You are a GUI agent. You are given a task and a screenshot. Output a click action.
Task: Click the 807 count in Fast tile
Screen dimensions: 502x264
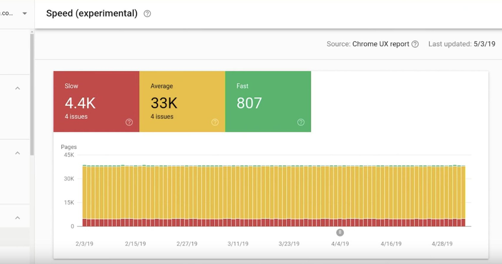coord(249,103)
